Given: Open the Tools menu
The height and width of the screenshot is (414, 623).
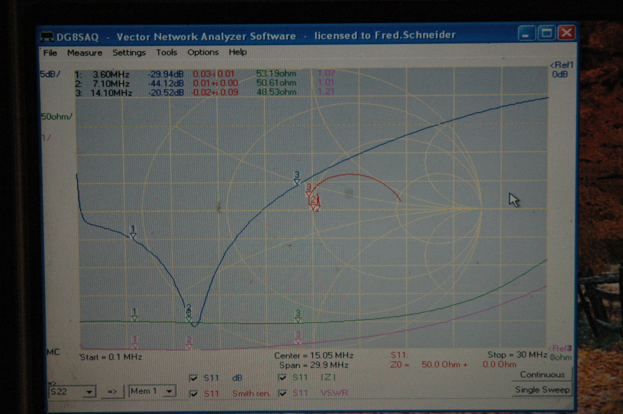Looking at the screenshot, I should [x=167, y=52].
